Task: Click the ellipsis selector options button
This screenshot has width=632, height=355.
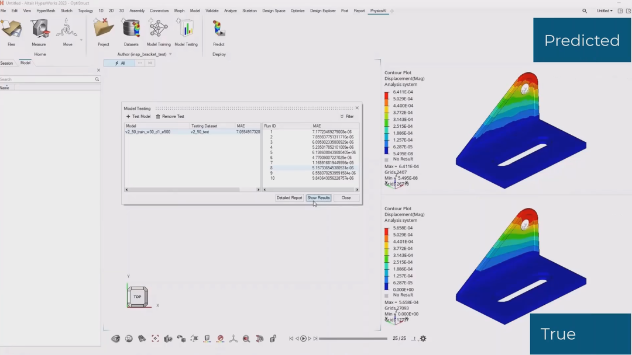Action: (140, 63)
